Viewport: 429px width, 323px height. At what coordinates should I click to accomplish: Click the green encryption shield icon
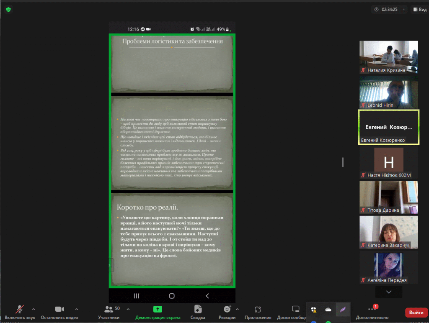point(8,10)
